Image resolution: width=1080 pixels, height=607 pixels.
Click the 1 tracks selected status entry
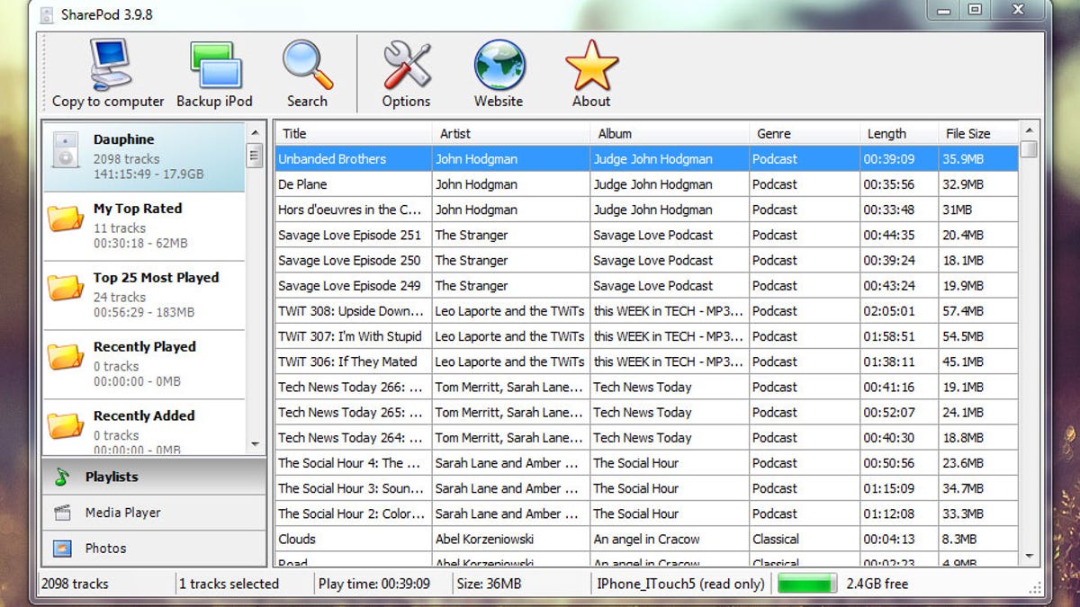coord(229,584)
